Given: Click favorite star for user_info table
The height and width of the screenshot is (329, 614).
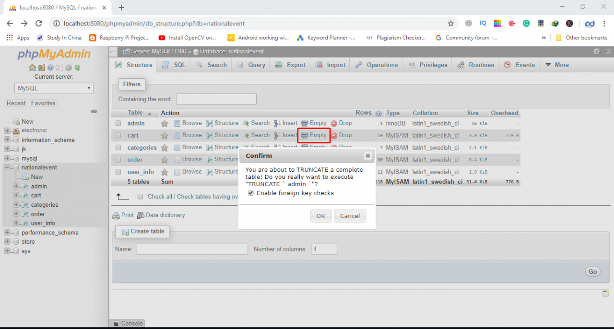Looking at the screenshot, I should [165, 172].
